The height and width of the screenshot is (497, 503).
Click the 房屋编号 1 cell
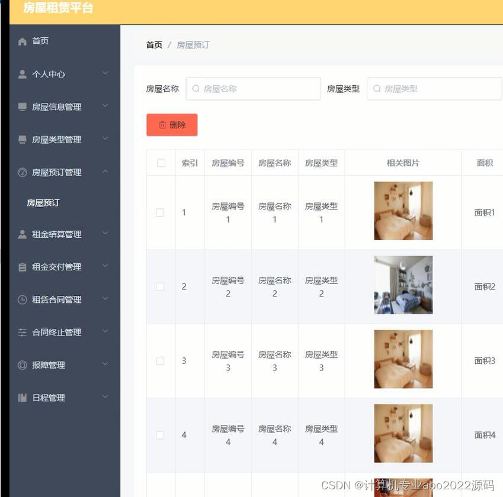click(x=228, y=212)
